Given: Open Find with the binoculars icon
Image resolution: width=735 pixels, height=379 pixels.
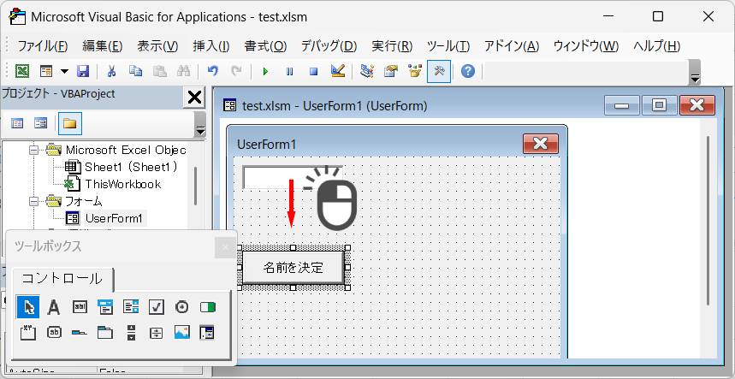Looking at the screenshot, I should [x=183, y=71].
